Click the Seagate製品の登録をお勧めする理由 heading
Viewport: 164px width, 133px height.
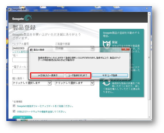click(121, 34)
